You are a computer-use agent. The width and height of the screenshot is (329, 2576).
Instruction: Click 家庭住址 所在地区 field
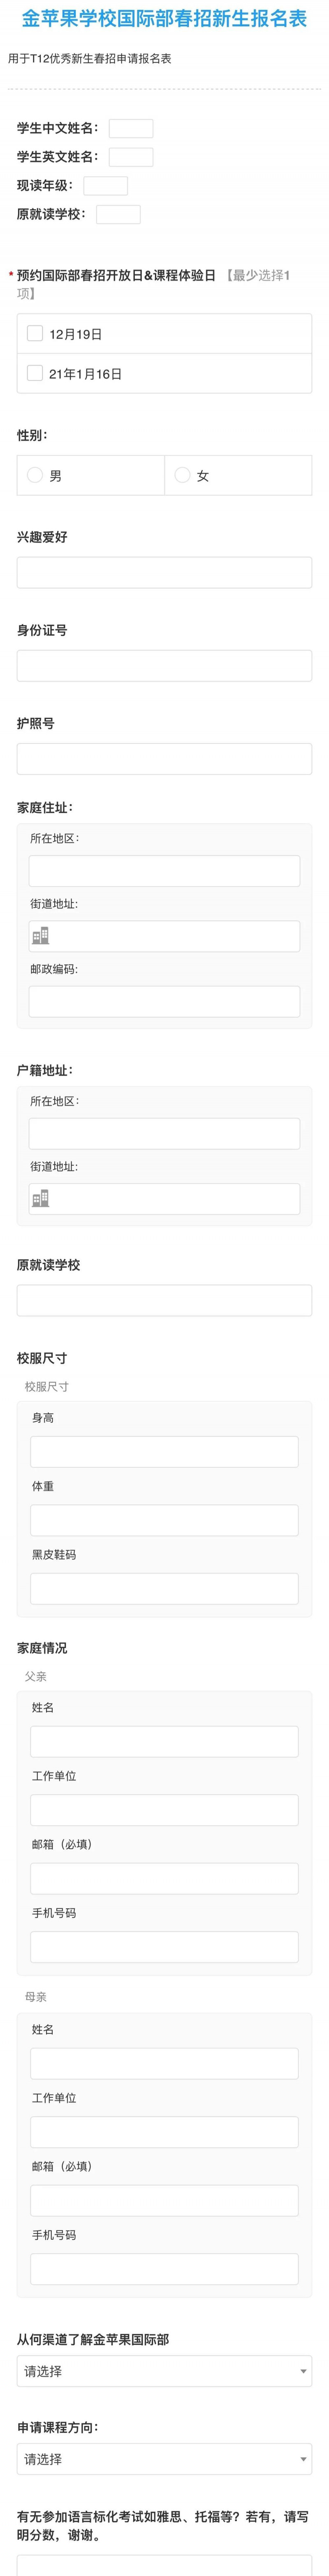point(164,871)
